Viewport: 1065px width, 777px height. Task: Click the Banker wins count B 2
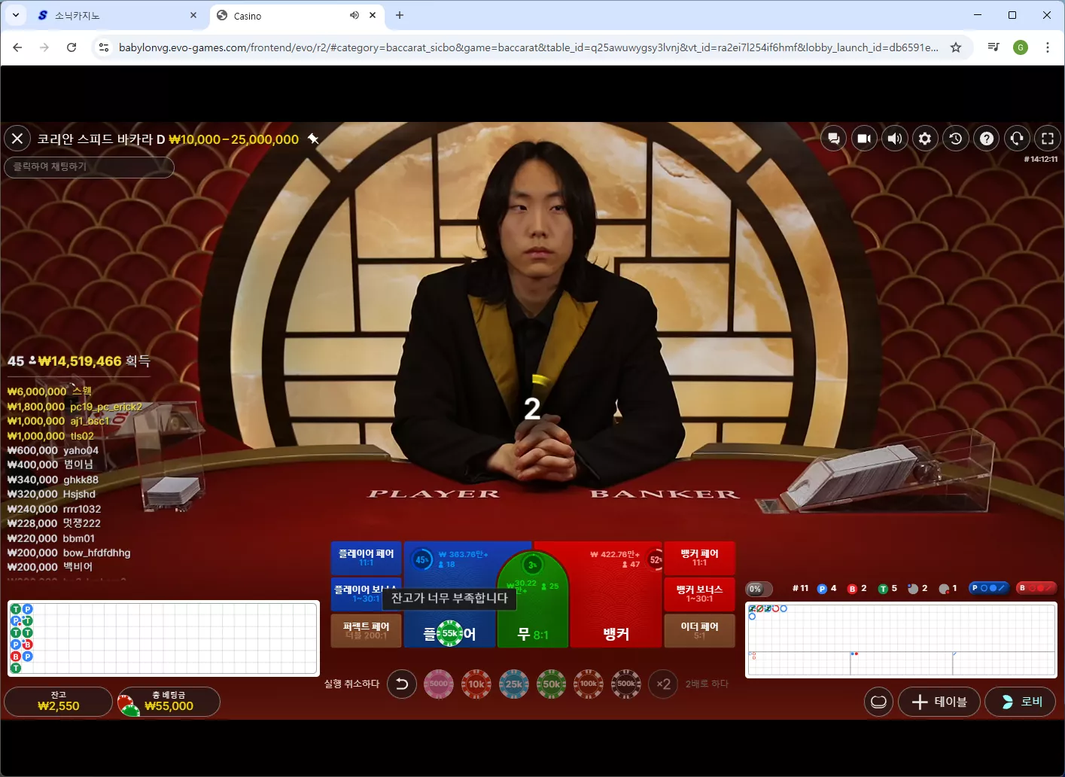pos(857,589)
